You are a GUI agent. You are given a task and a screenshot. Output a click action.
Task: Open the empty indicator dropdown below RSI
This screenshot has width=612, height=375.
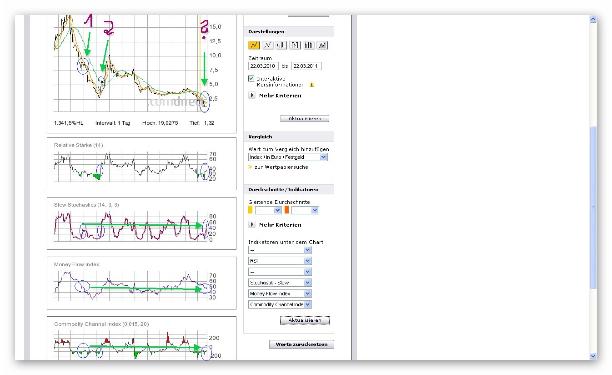pos(280,272)
